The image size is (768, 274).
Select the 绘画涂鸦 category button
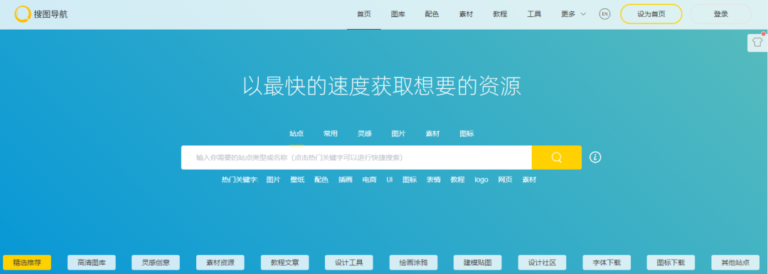click(x=413, y=263)
